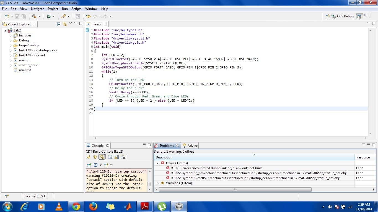This screenshot has width=378, height=212.
Task: Open Firefox from taskbar
Action: [93, 206]
